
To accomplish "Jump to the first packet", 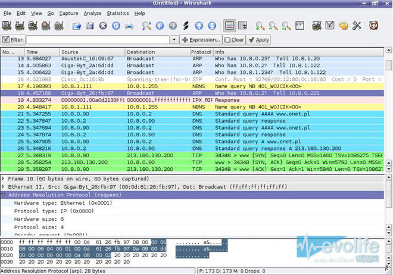I will pos(199,26).
